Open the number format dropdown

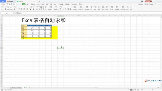(71, 7)
